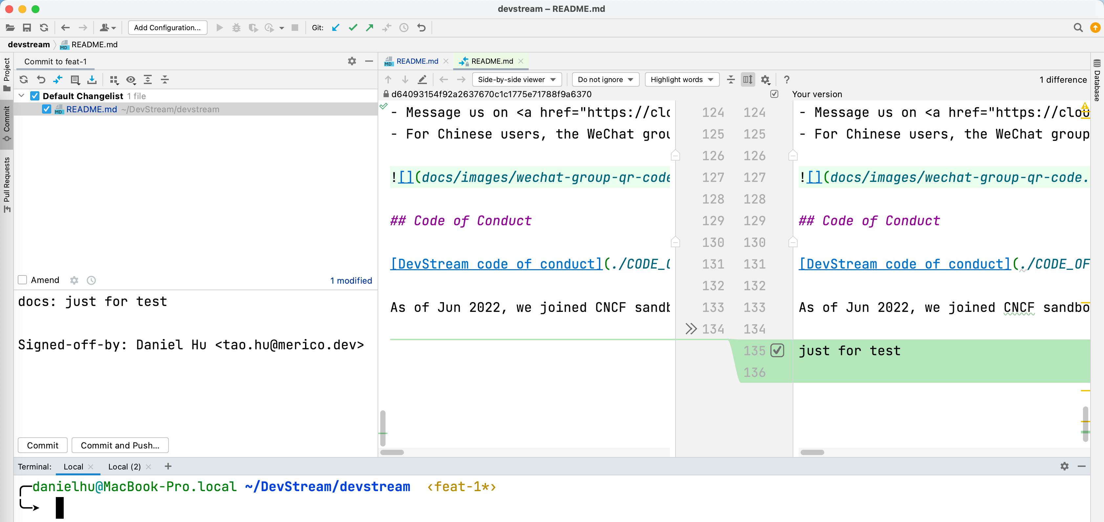Click the 1 modified link
This screenshot has width=1104, height=522.
point(351,281)
